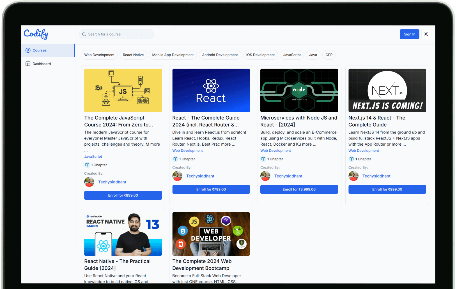
Task: Click chapter book icon on React Complete Guide card
Action: (175, 159)
